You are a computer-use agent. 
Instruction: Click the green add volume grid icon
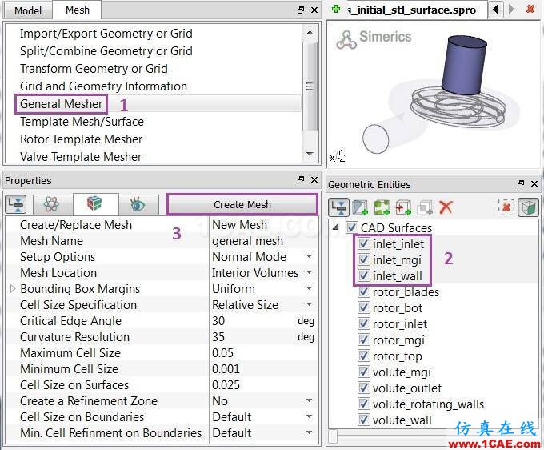pyautogui.click(x=382, y=207)
